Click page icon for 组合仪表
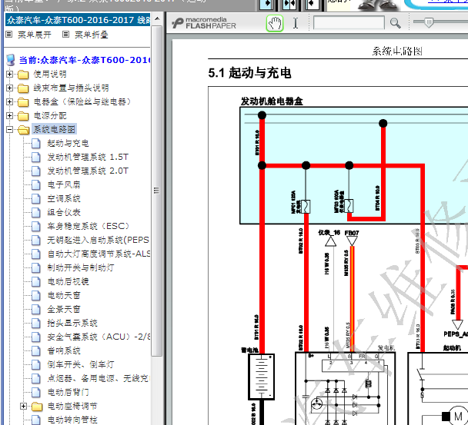This screenshot has width=468, height=425. click(x=36, y=212)
